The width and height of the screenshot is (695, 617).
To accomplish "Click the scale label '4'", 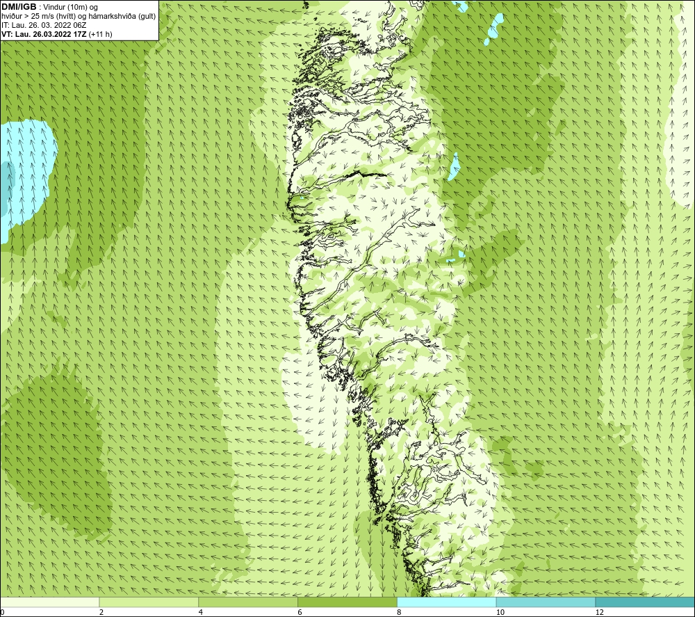I will [x=201, y=612].
